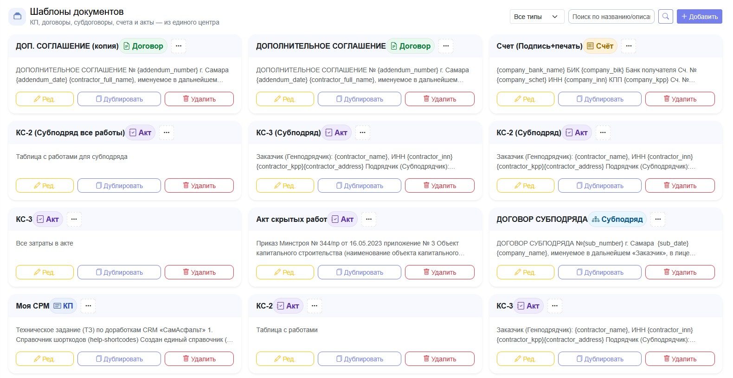Edit the Счет (Подпись+печать) template
Viewport: 733px width, 378px height.
tap(525, 99)
